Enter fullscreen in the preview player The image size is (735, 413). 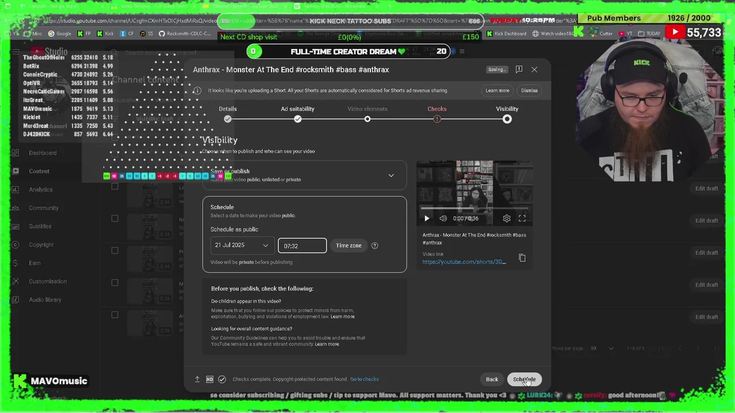coord(522,219)
